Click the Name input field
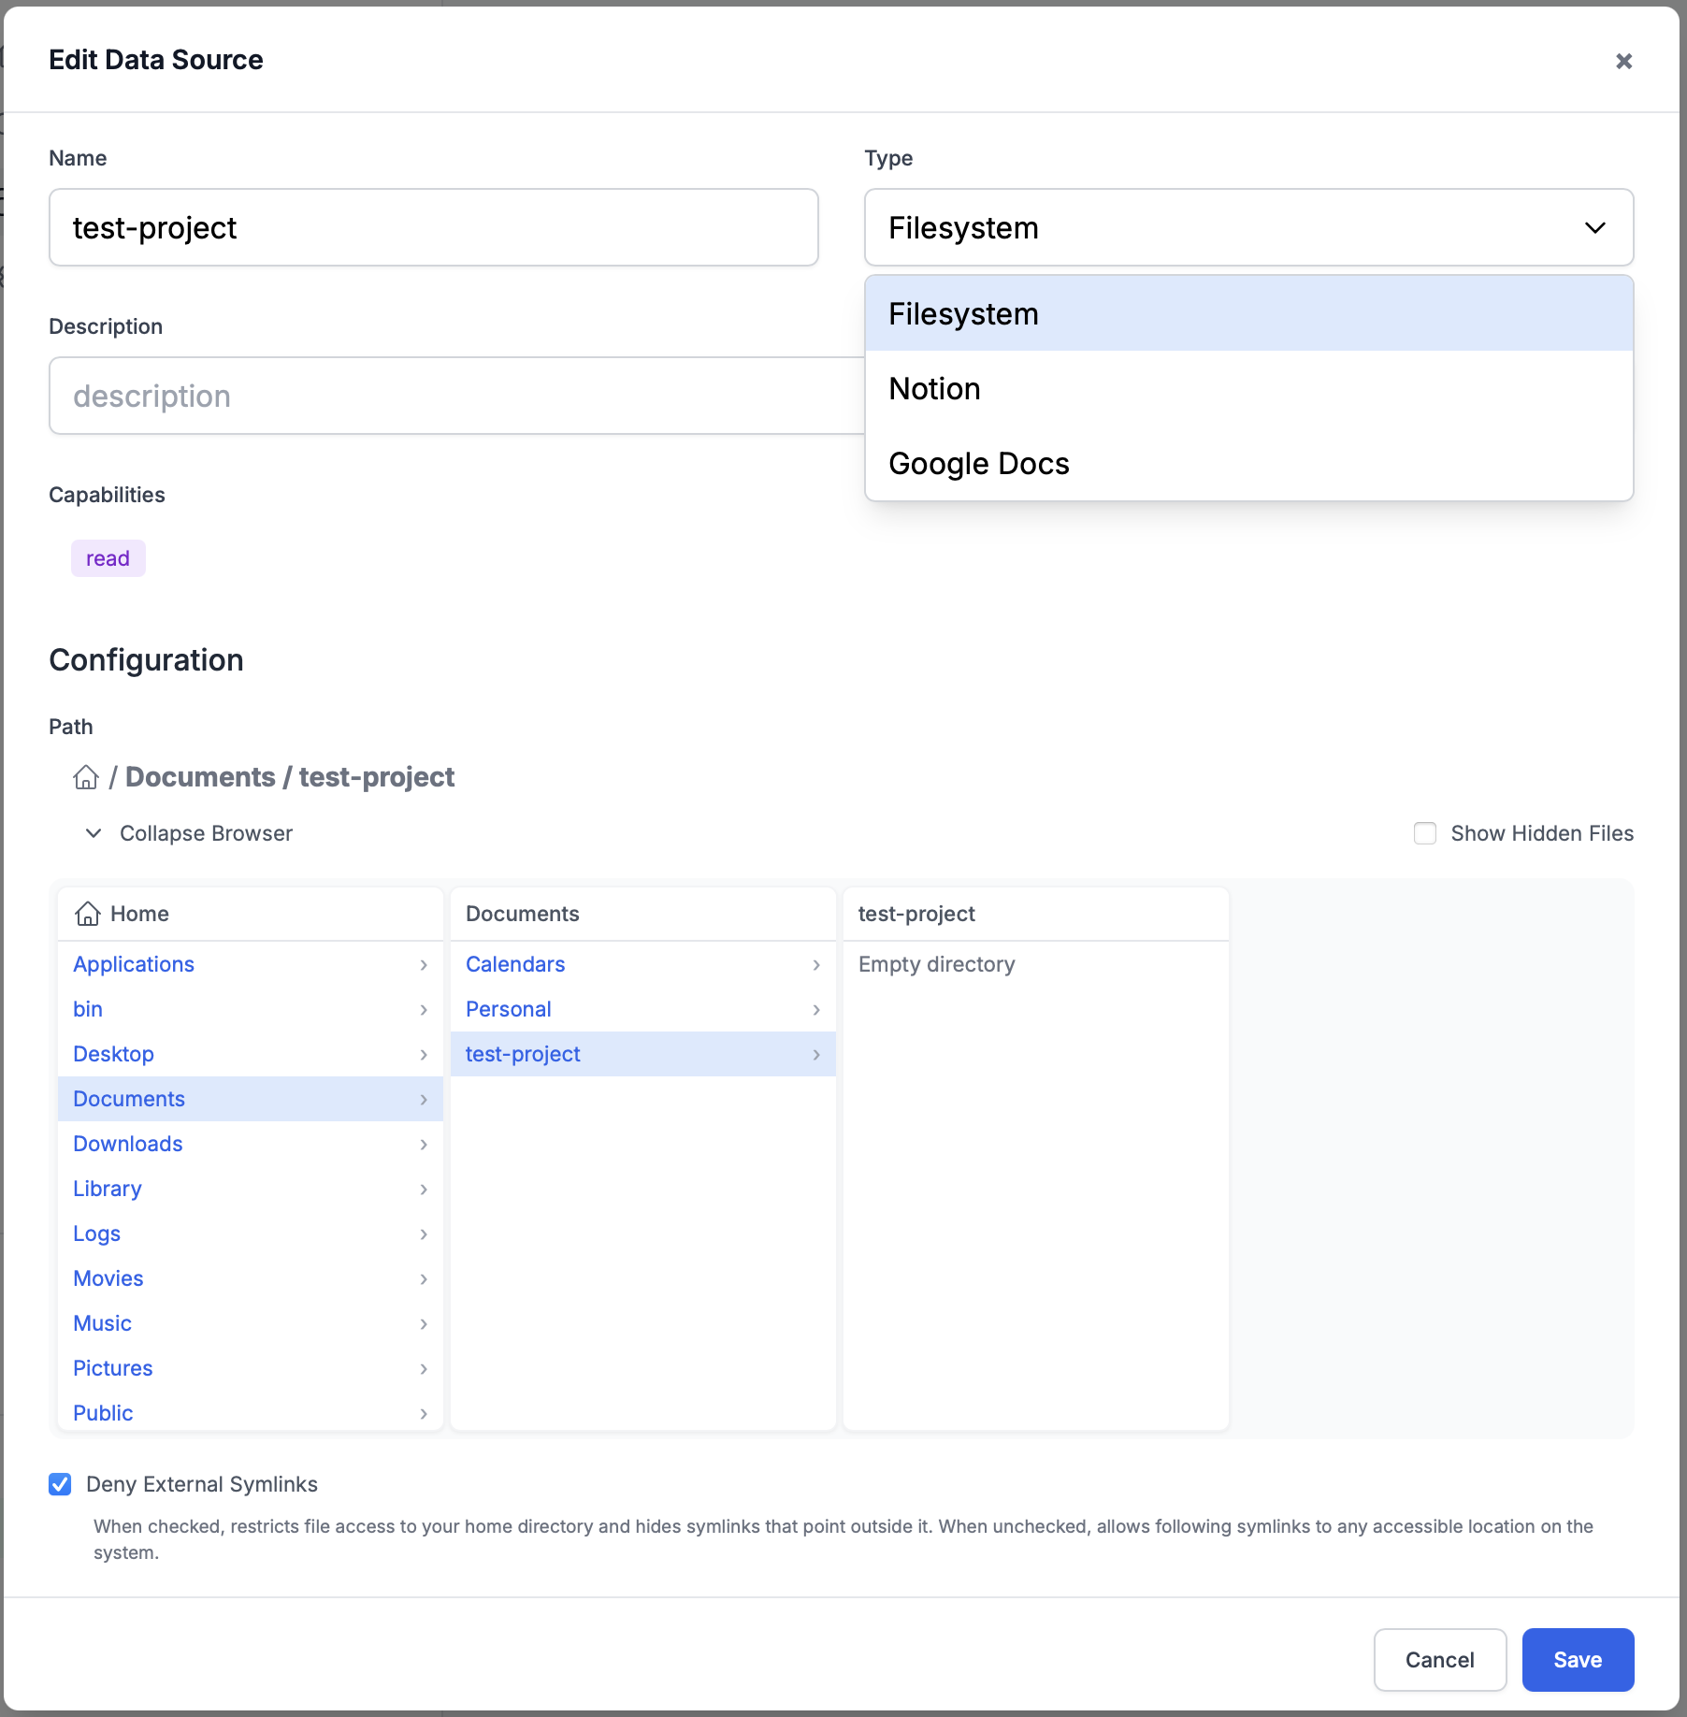 (x=433, y=227)
